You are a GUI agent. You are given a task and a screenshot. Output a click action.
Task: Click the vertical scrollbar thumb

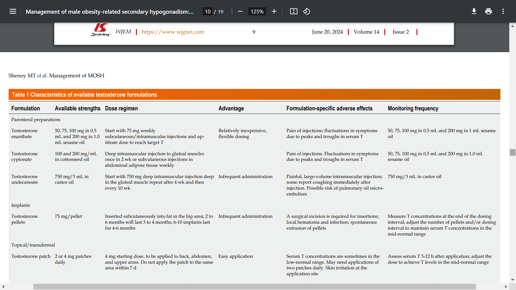tap(513, 152)
